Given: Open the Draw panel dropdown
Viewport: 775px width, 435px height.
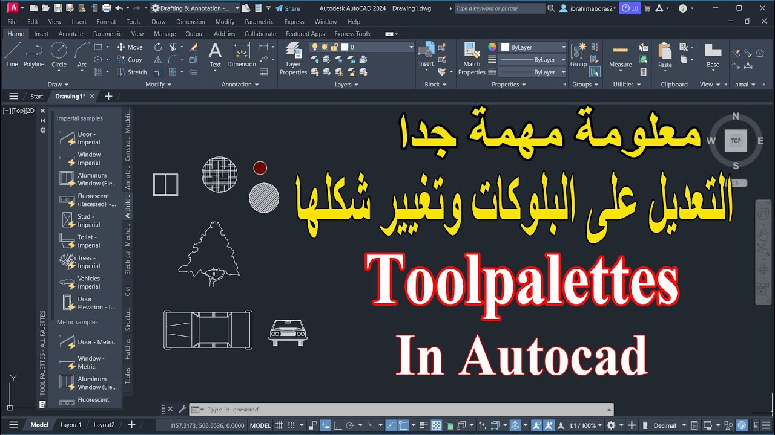Looking at the screenshot, I should 58,85.
